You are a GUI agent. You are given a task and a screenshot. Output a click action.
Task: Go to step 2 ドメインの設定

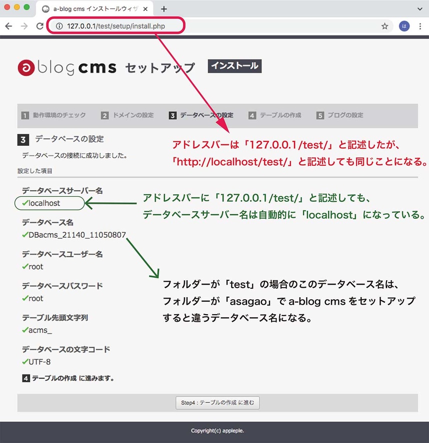pyautogui.click(x=127, y=115)
